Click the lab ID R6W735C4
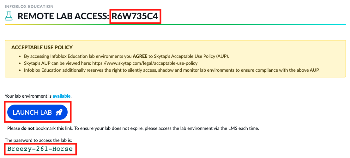The width and height of the screenshot is (350, 158). pos(136,16)
